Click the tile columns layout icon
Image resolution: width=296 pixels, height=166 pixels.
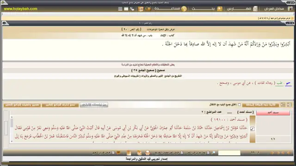point(126,9)
